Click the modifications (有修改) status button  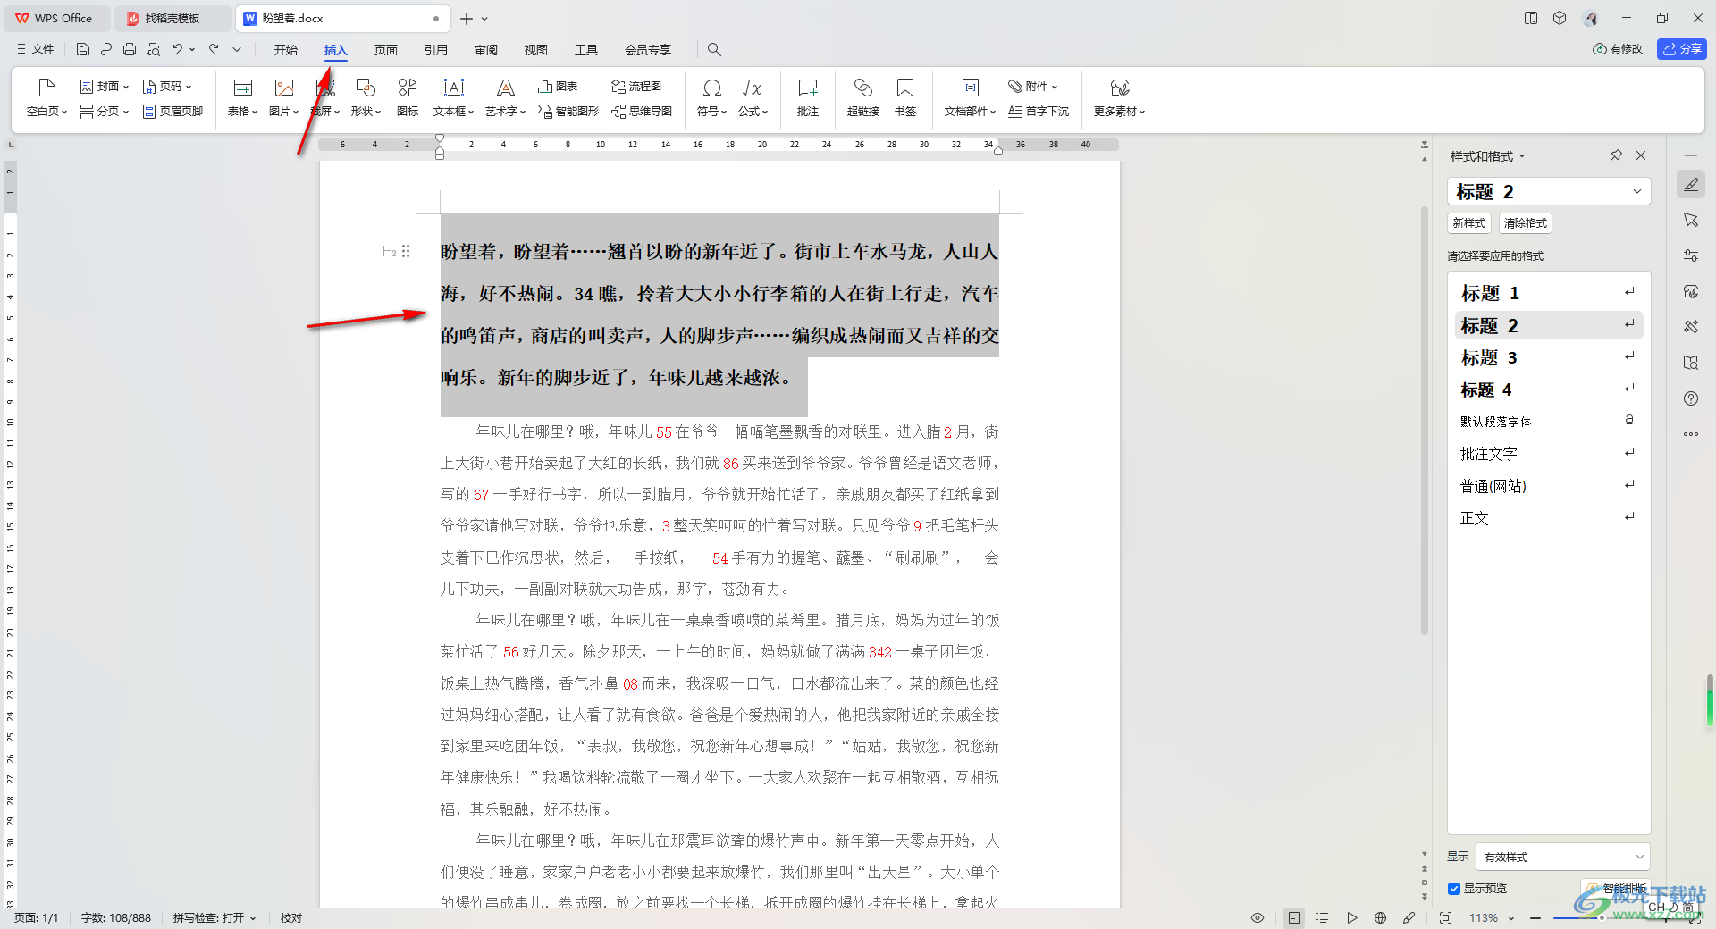click(x=1618, y=49)
